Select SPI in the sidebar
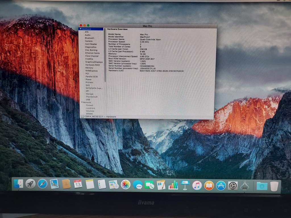The width and height of the screenshot is (291, 218). point(88,91)
